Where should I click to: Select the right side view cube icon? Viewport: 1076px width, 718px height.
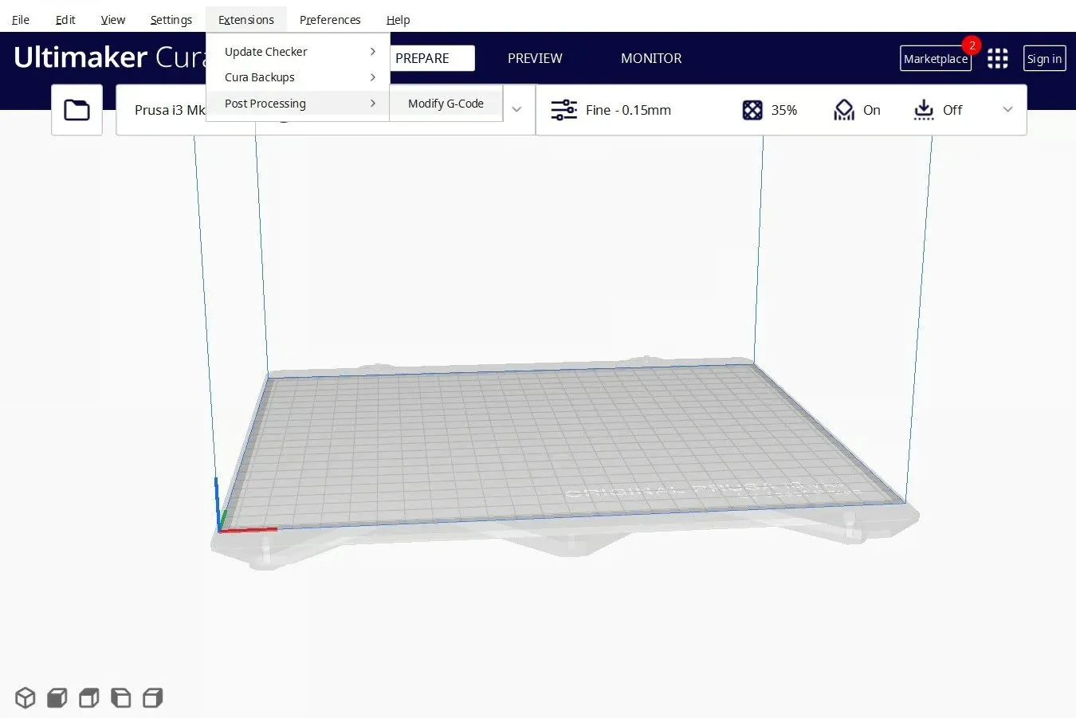click(x=152, y=698)
